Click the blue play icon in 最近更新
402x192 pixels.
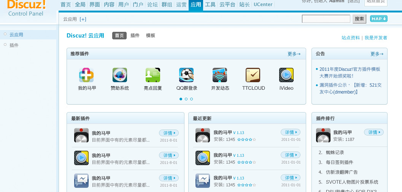pyautogui.click(x=203, y=158)
